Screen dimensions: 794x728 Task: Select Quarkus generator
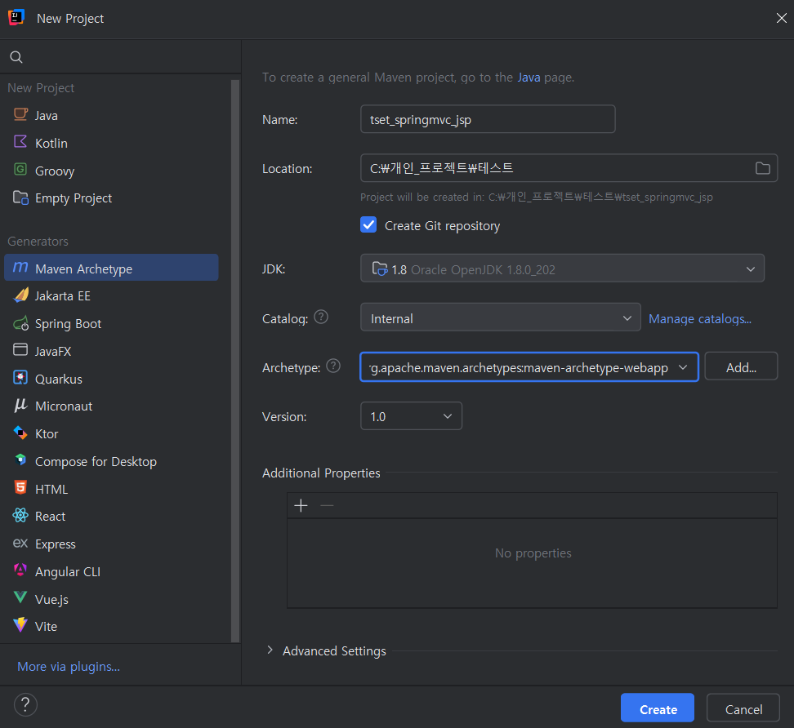tap(111, 379)
